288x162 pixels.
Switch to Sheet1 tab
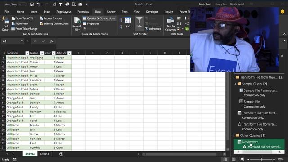[45, 154]
